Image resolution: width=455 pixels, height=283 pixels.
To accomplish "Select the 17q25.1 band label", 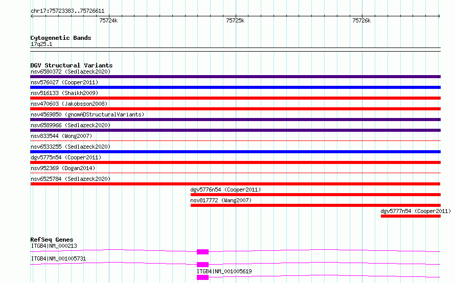I will pyautogui.click(x=41, y=44).
